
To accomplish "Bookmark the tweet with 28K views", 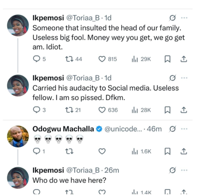I will pos(168,110).
